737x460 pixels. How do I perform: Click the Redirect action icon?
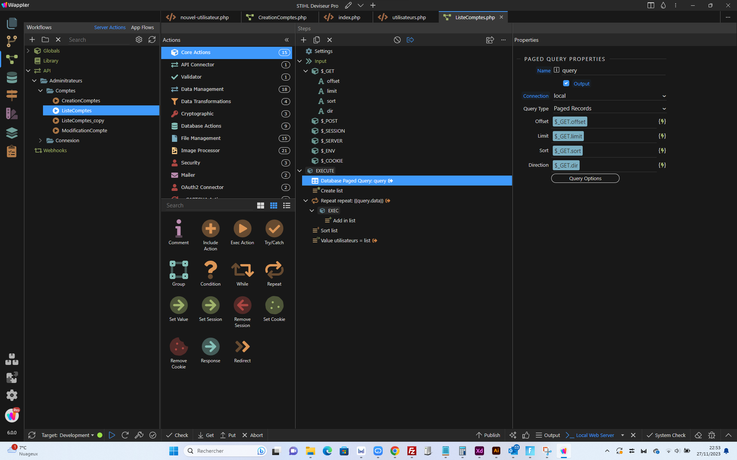[x=242, y=347]
